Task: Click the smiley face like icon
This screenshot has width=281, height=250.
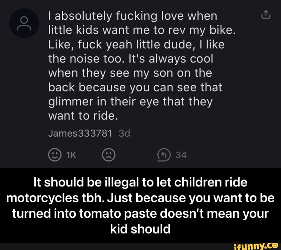Action: coord(55,155)
